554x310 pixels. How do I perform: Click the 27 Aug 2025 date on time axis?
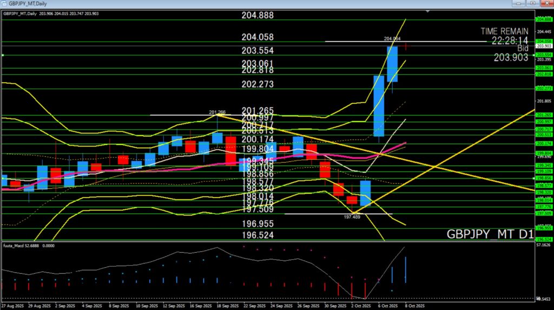(11, 306)
